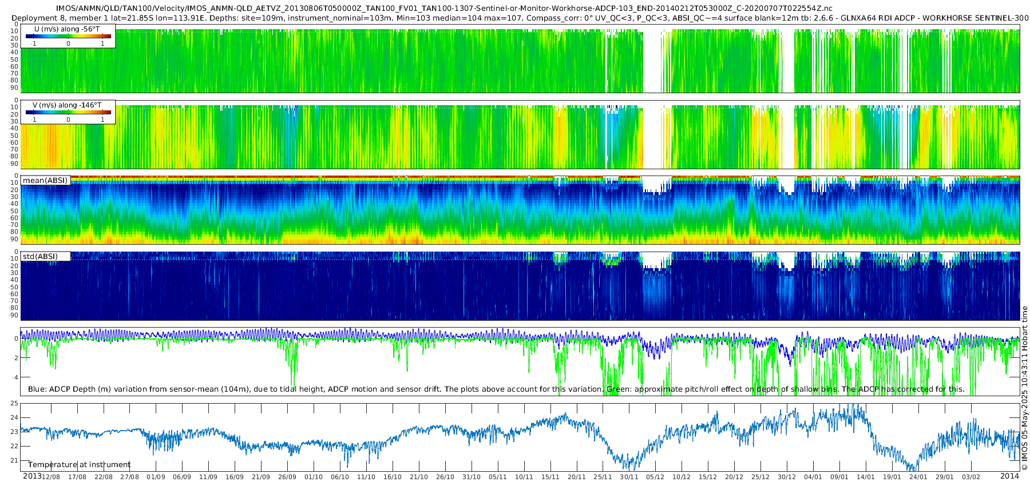Click the 'V (m/s) along -146°T' legend title
Screen dimensions: 1030x486
[67, 105]
